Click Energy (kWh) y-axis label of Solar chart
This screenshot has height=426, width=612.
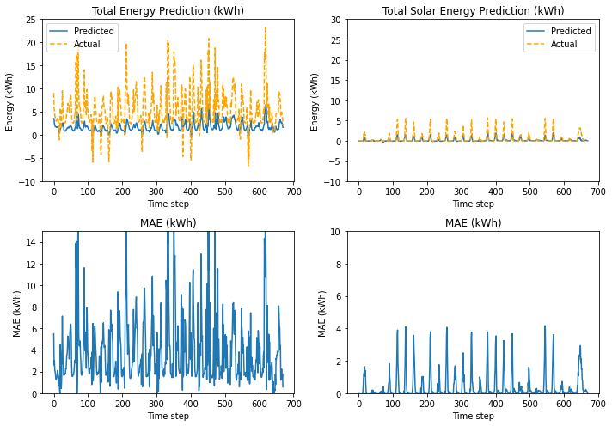pyautogui.click(x=315, y=102)
